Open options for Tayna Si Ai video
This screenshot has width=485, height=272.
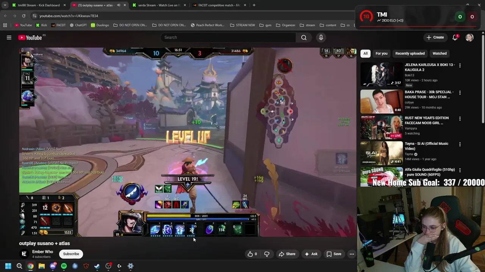point(460,144)
